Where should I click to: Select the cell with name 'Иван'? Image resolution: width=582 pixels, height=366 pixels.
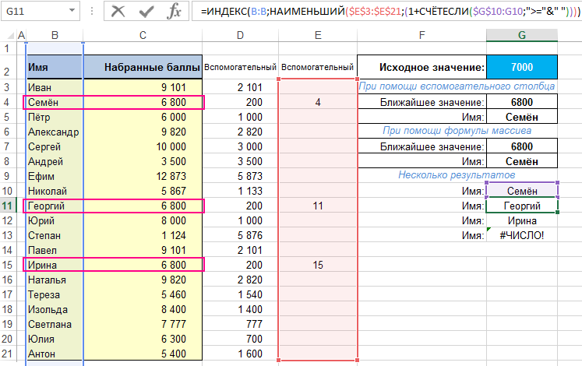(x=55, y=87)
